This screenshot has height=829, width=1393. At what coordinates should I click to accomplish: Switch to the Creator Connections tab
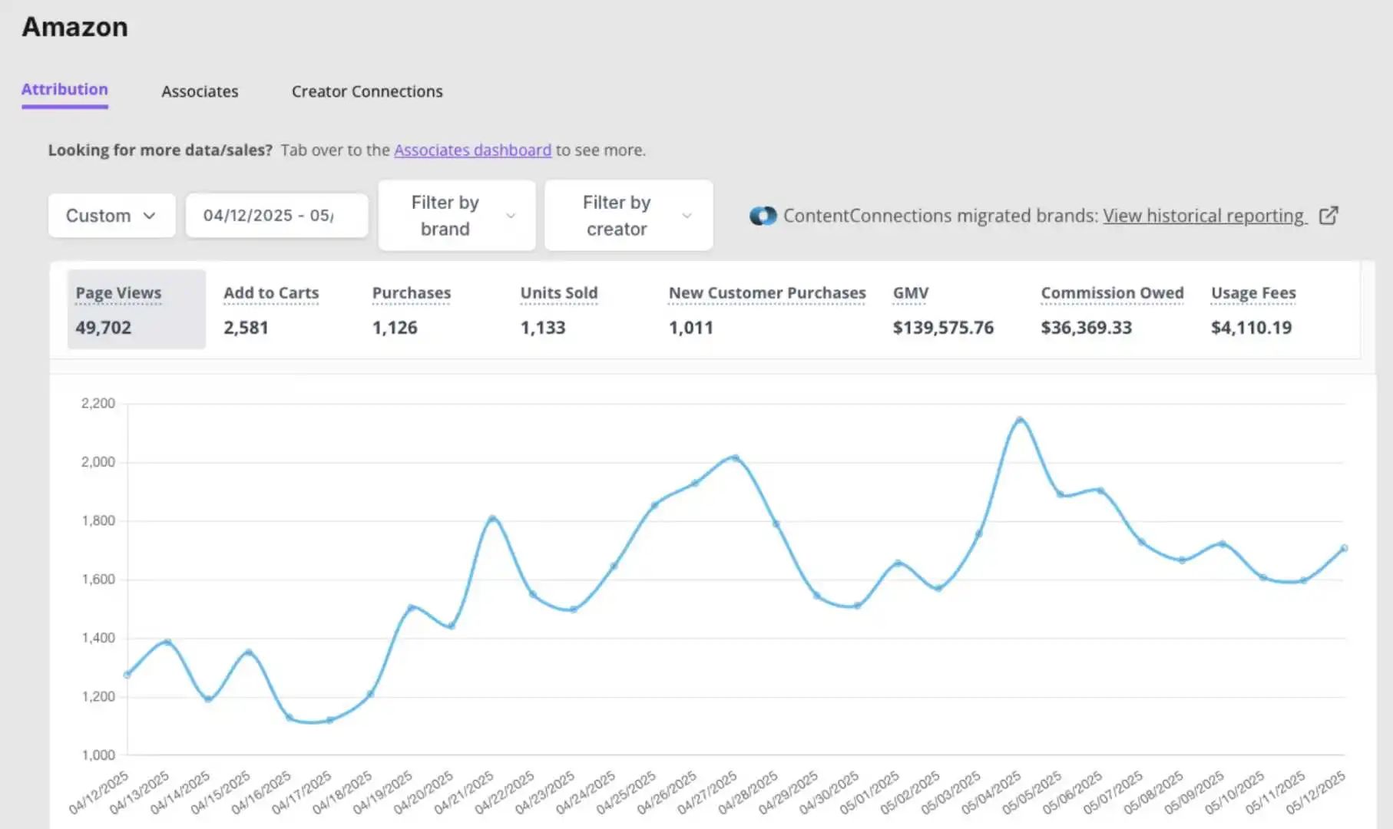click(x=367, y=91)
